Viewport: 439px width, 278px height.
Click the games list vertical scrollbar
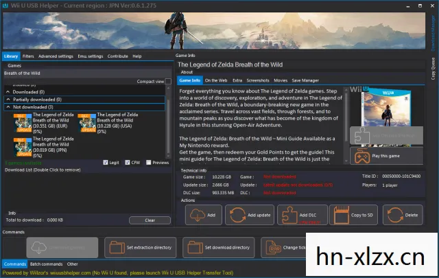pyautogui.click(x=168, y=122)
